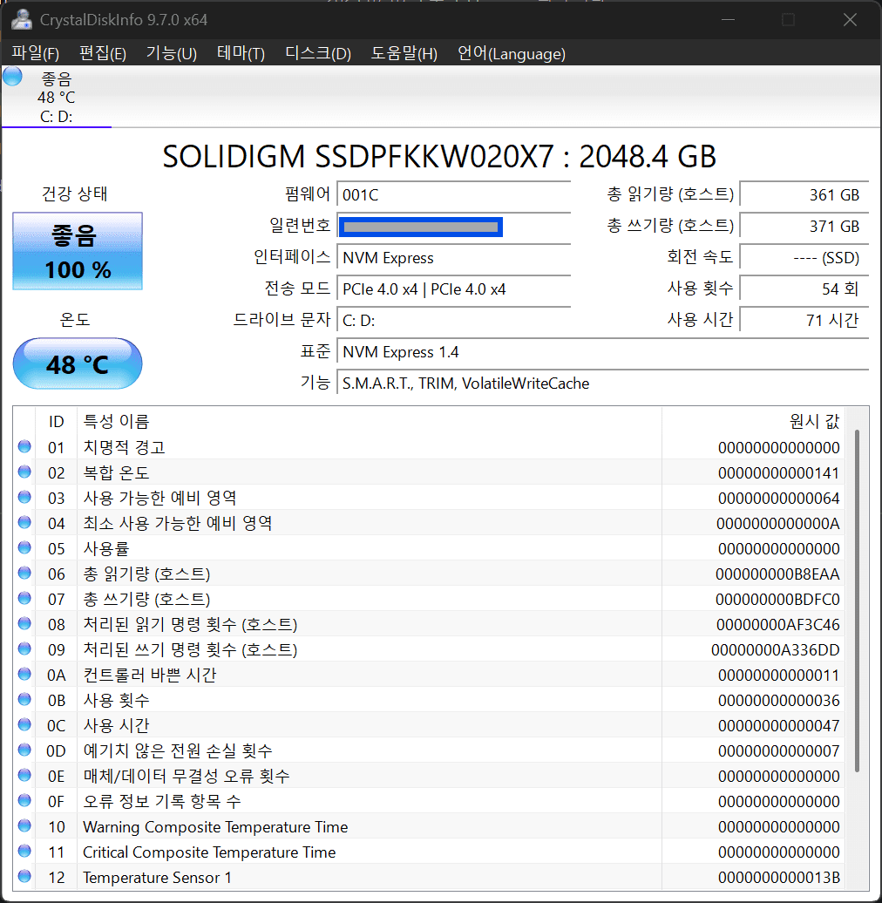Click the 기능 field listing S.M.A.R.T., TRIM
The width and height of the screenshot is (882, 903).
(603, 383)
